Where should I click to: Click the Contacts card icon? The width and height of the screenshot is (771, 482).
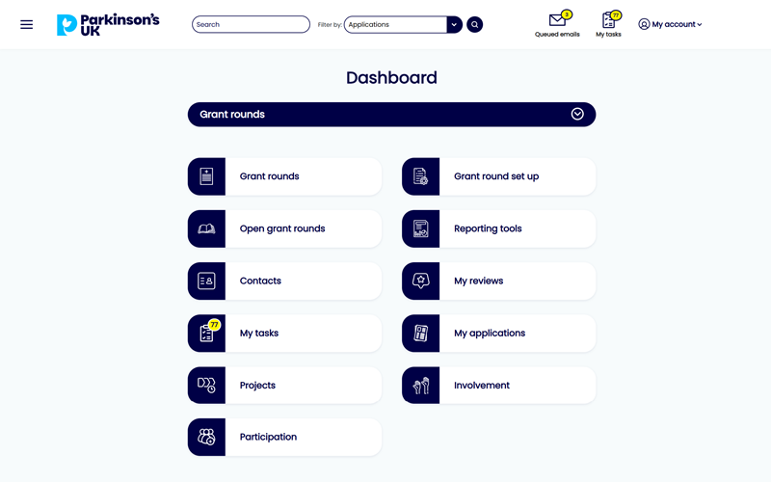tap(206, 281)
